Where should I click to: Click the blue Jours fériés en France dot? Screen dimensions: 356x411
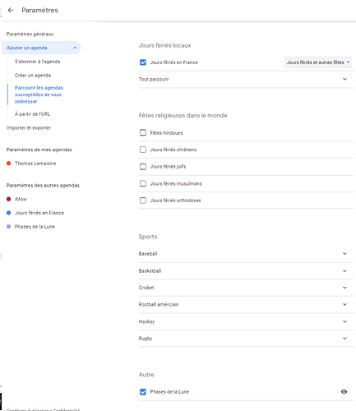(x=9, y=213)
